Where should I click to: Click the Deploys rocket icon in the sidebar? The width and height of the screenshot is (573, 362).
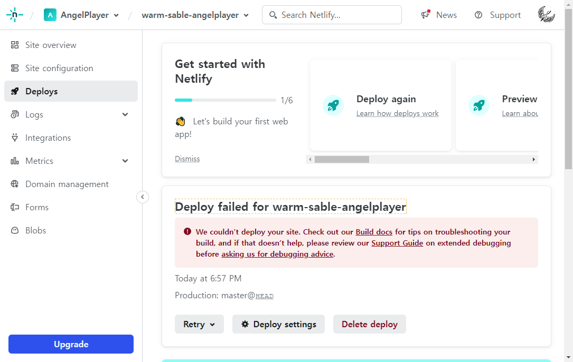click(x=15, y=91)
